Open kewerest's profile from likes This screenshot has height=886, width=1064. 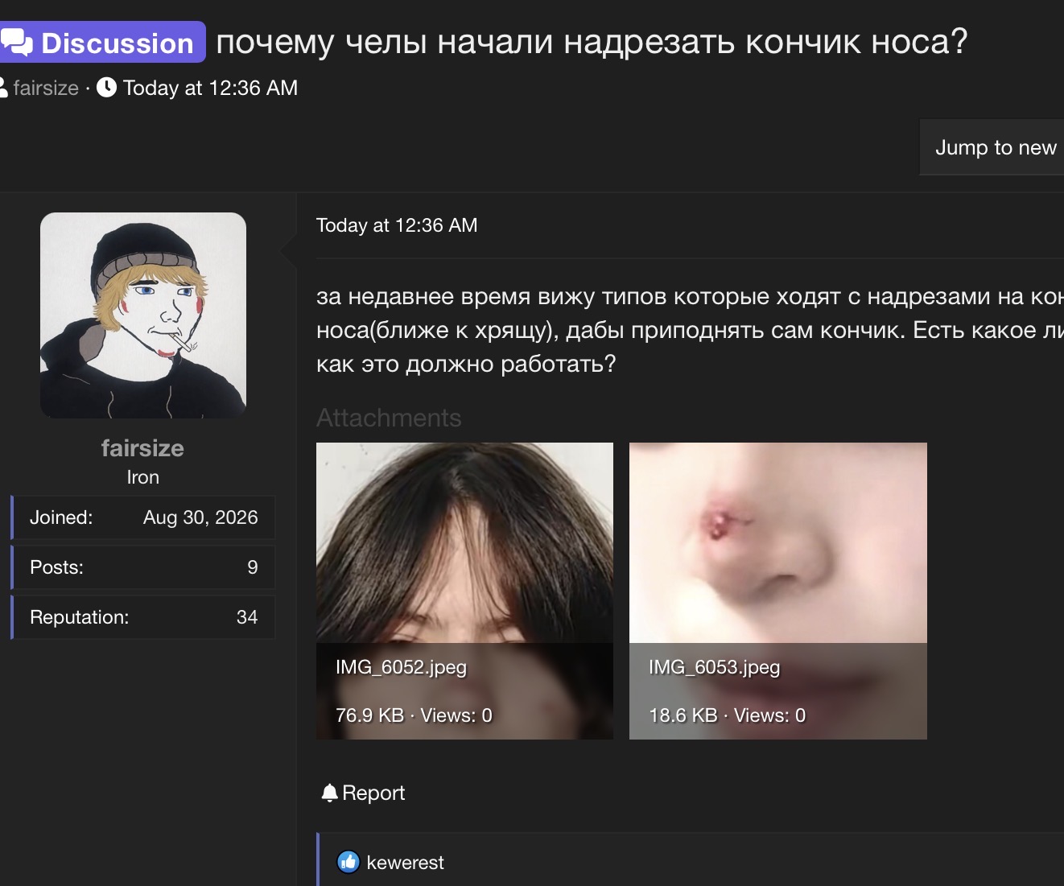tap(405, 863)
